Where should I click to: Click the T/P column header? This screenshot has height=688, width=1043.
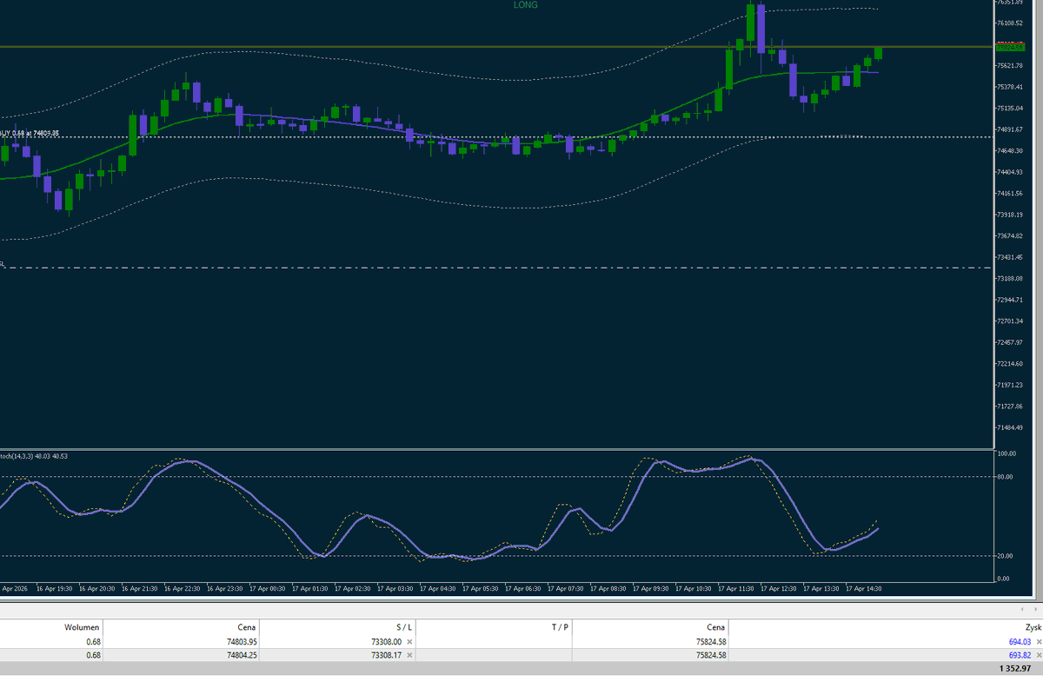560,627
